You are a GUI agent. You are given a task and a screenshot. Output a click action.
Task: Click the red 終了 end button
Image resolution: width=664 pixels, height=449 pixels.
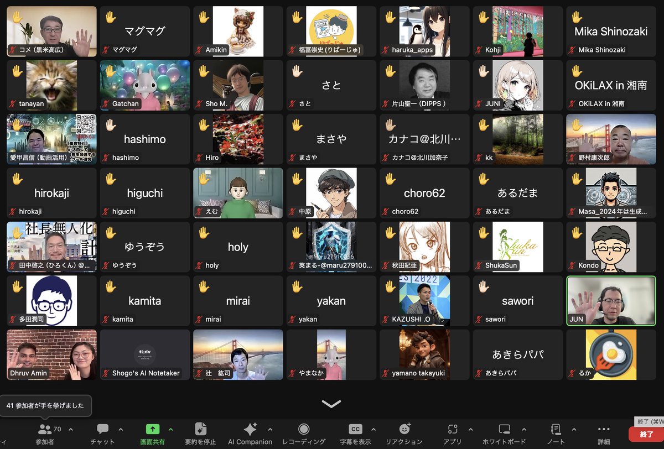pos(646,435)
